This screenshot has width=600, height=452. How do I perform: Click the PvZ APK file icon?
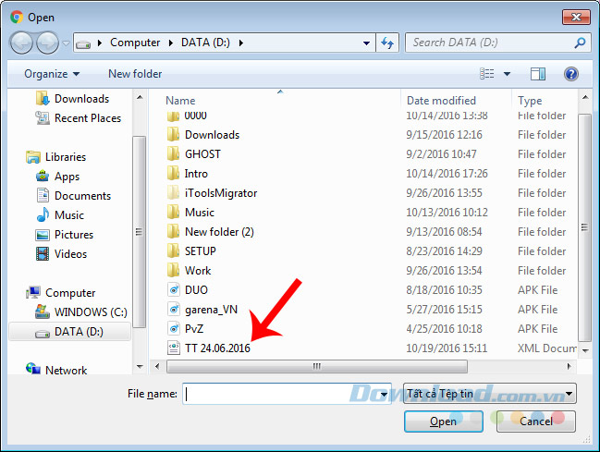(174, 329)
